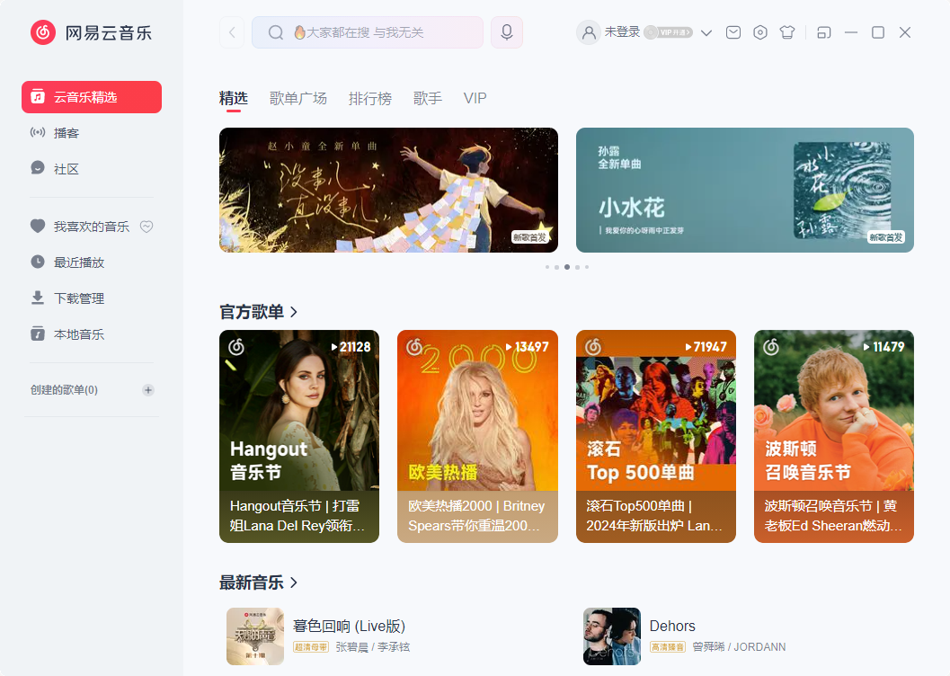Image resolution: width=950 pixels, height=676 pixels.
Task: Open the VIP开通 badge
Action: coord(669,32)
